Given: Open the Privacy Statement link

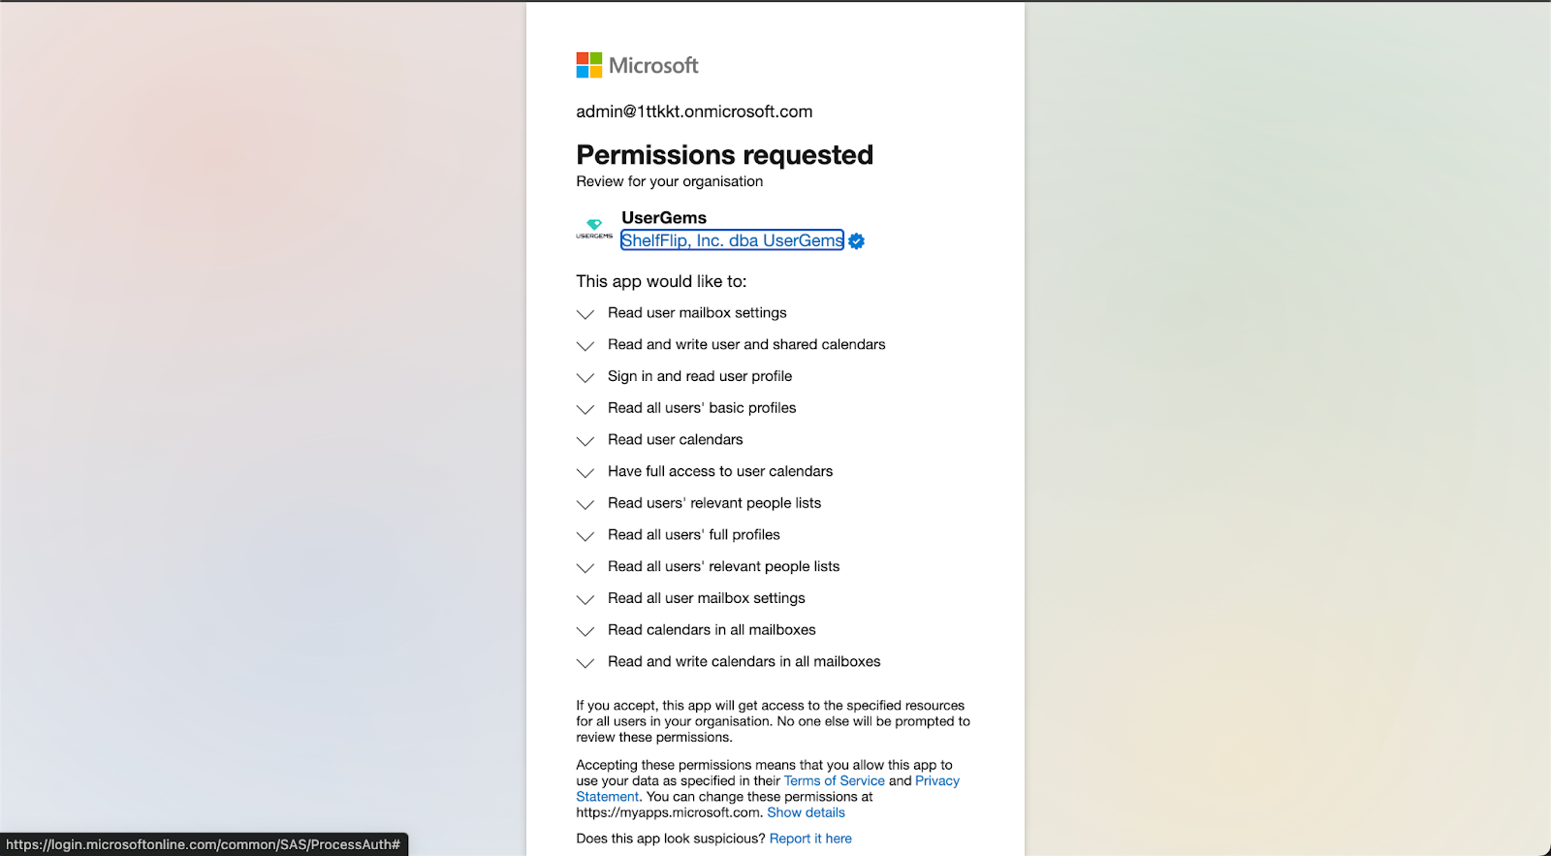Looking at the screenshot, I should coord(937,780).
